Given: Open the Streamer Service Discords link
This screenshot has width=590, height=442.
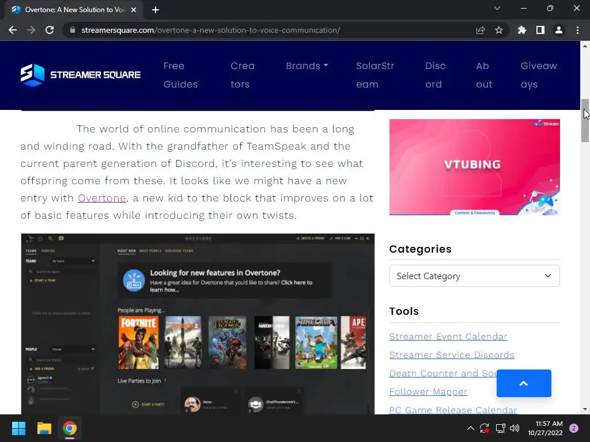Looking at the screenshot, I should click(452, 355).
